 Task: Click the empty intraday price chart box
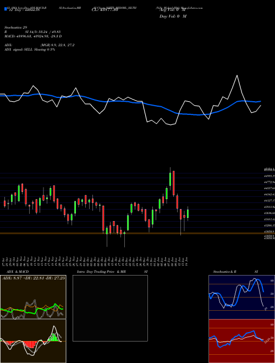tap(110, 308)
